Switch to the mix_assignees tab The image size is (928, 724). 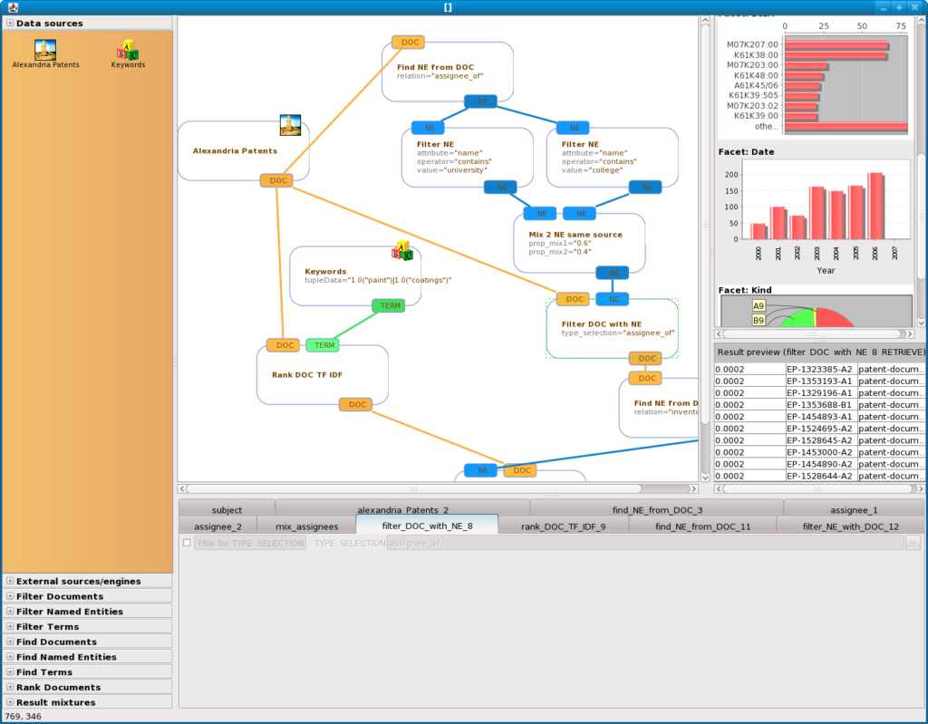pyautogui.click(x=306, y=526)
